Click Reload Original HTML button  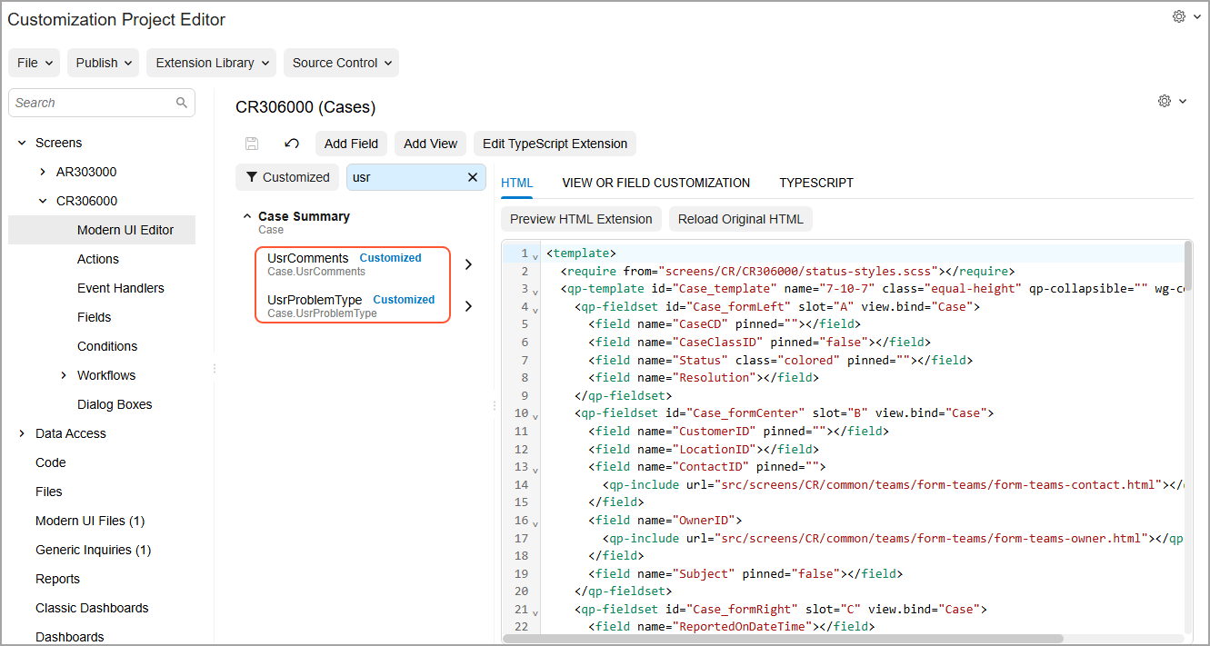741,219
